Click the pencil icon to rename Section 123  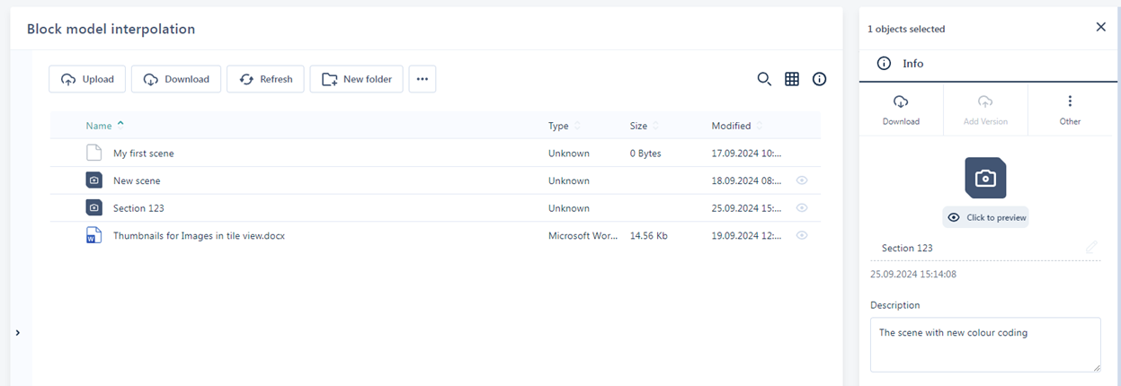click(x=1091, y=247)
